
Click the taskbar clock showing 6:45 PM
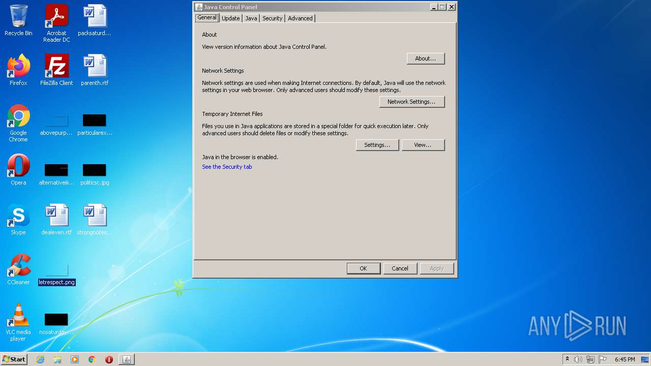pos(625,359)
